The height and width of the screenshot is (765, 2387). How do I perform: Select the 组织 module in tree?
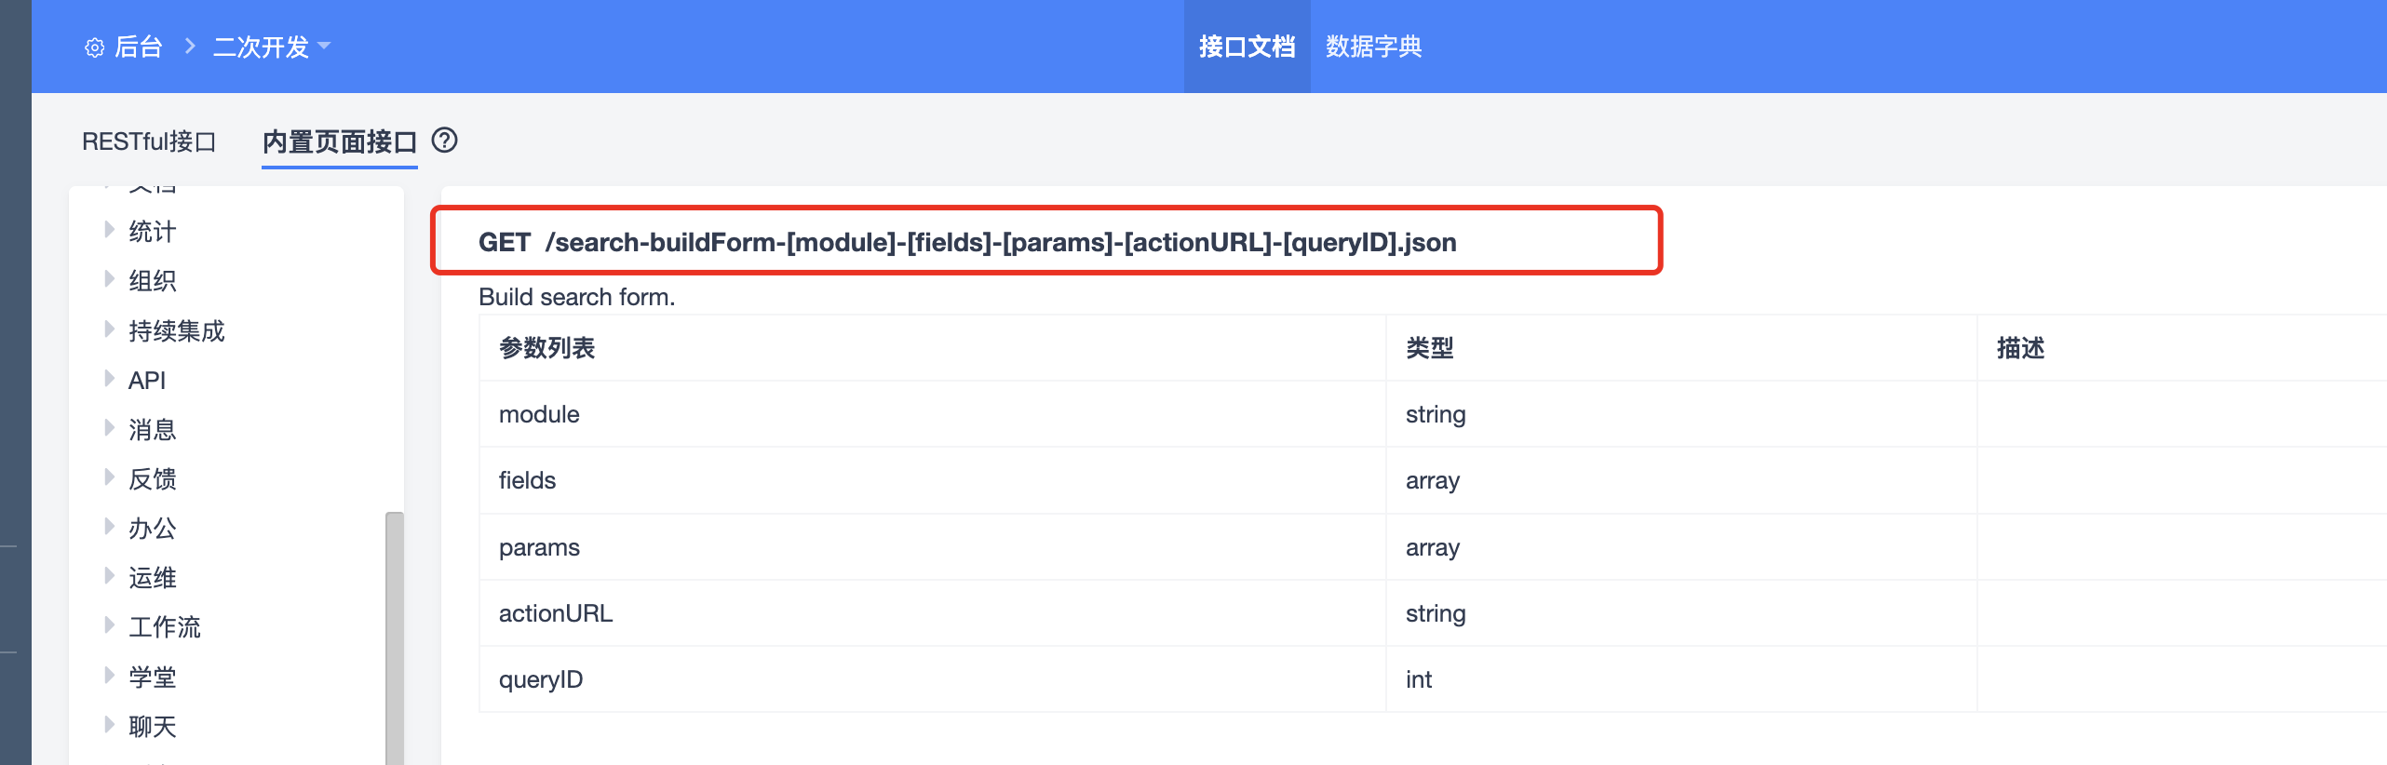[x=152, y=281]
